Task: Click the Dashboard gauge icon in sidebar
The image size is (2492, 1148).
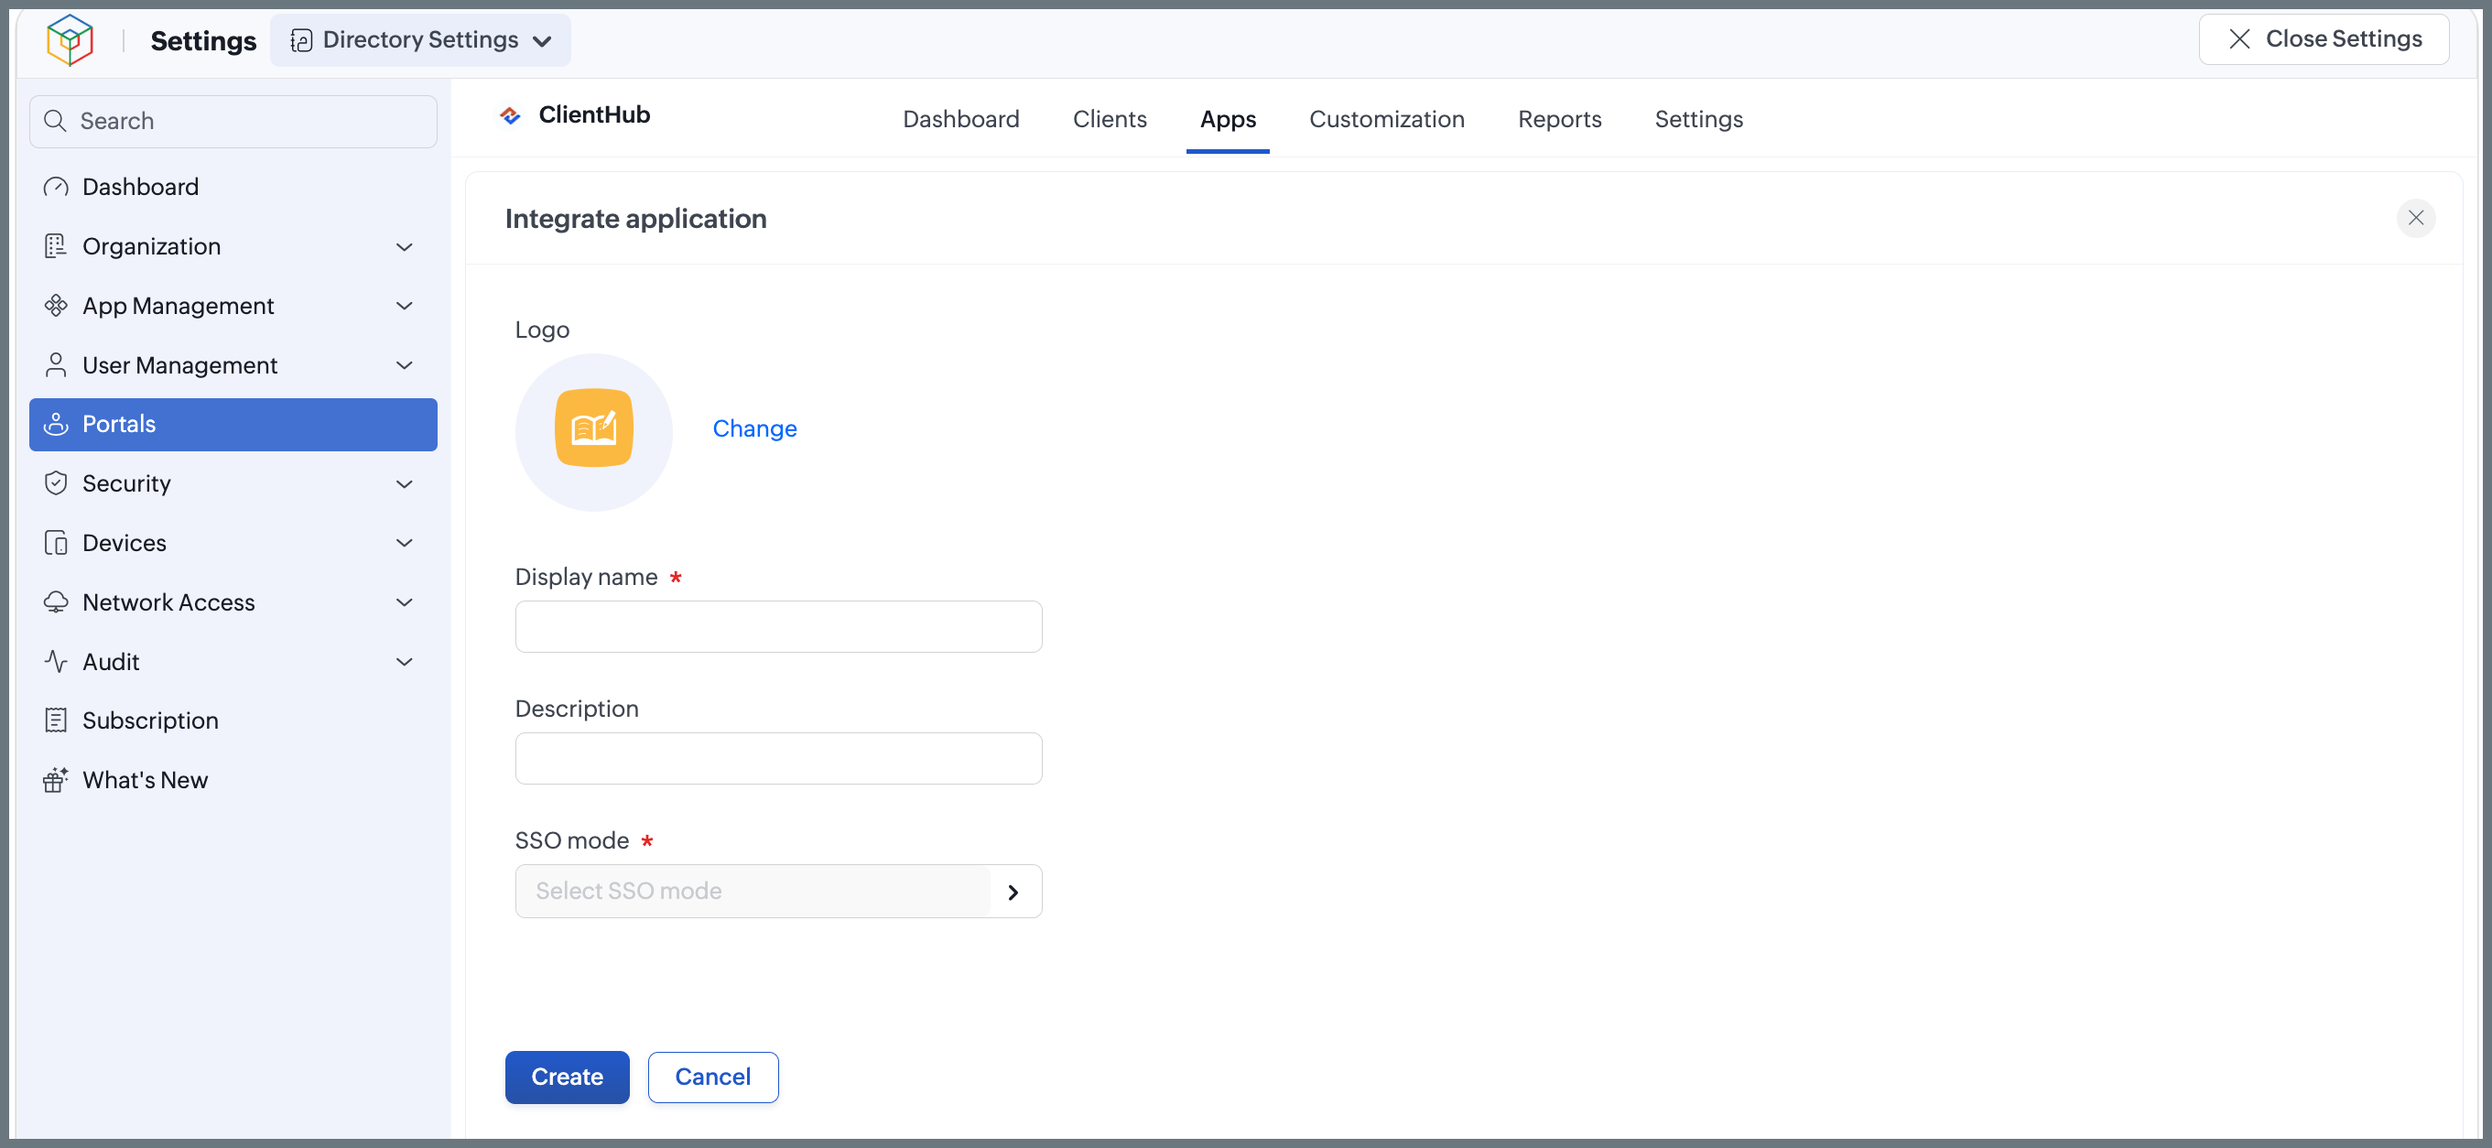Action: click(x=56, y=187)
